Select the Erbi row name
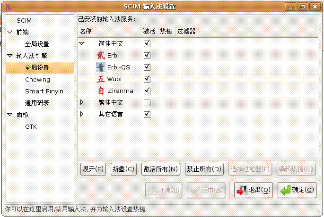 point(113,55)
